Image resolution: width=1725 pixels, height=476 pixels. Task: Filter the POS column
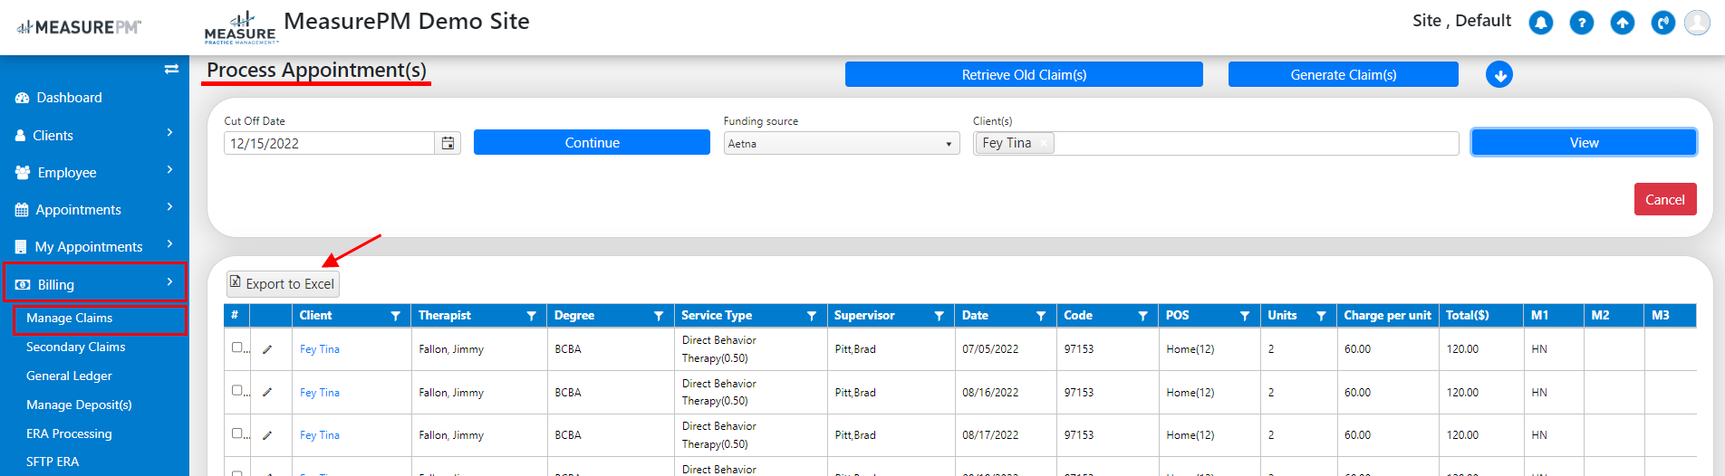(x=1245, y=316)
